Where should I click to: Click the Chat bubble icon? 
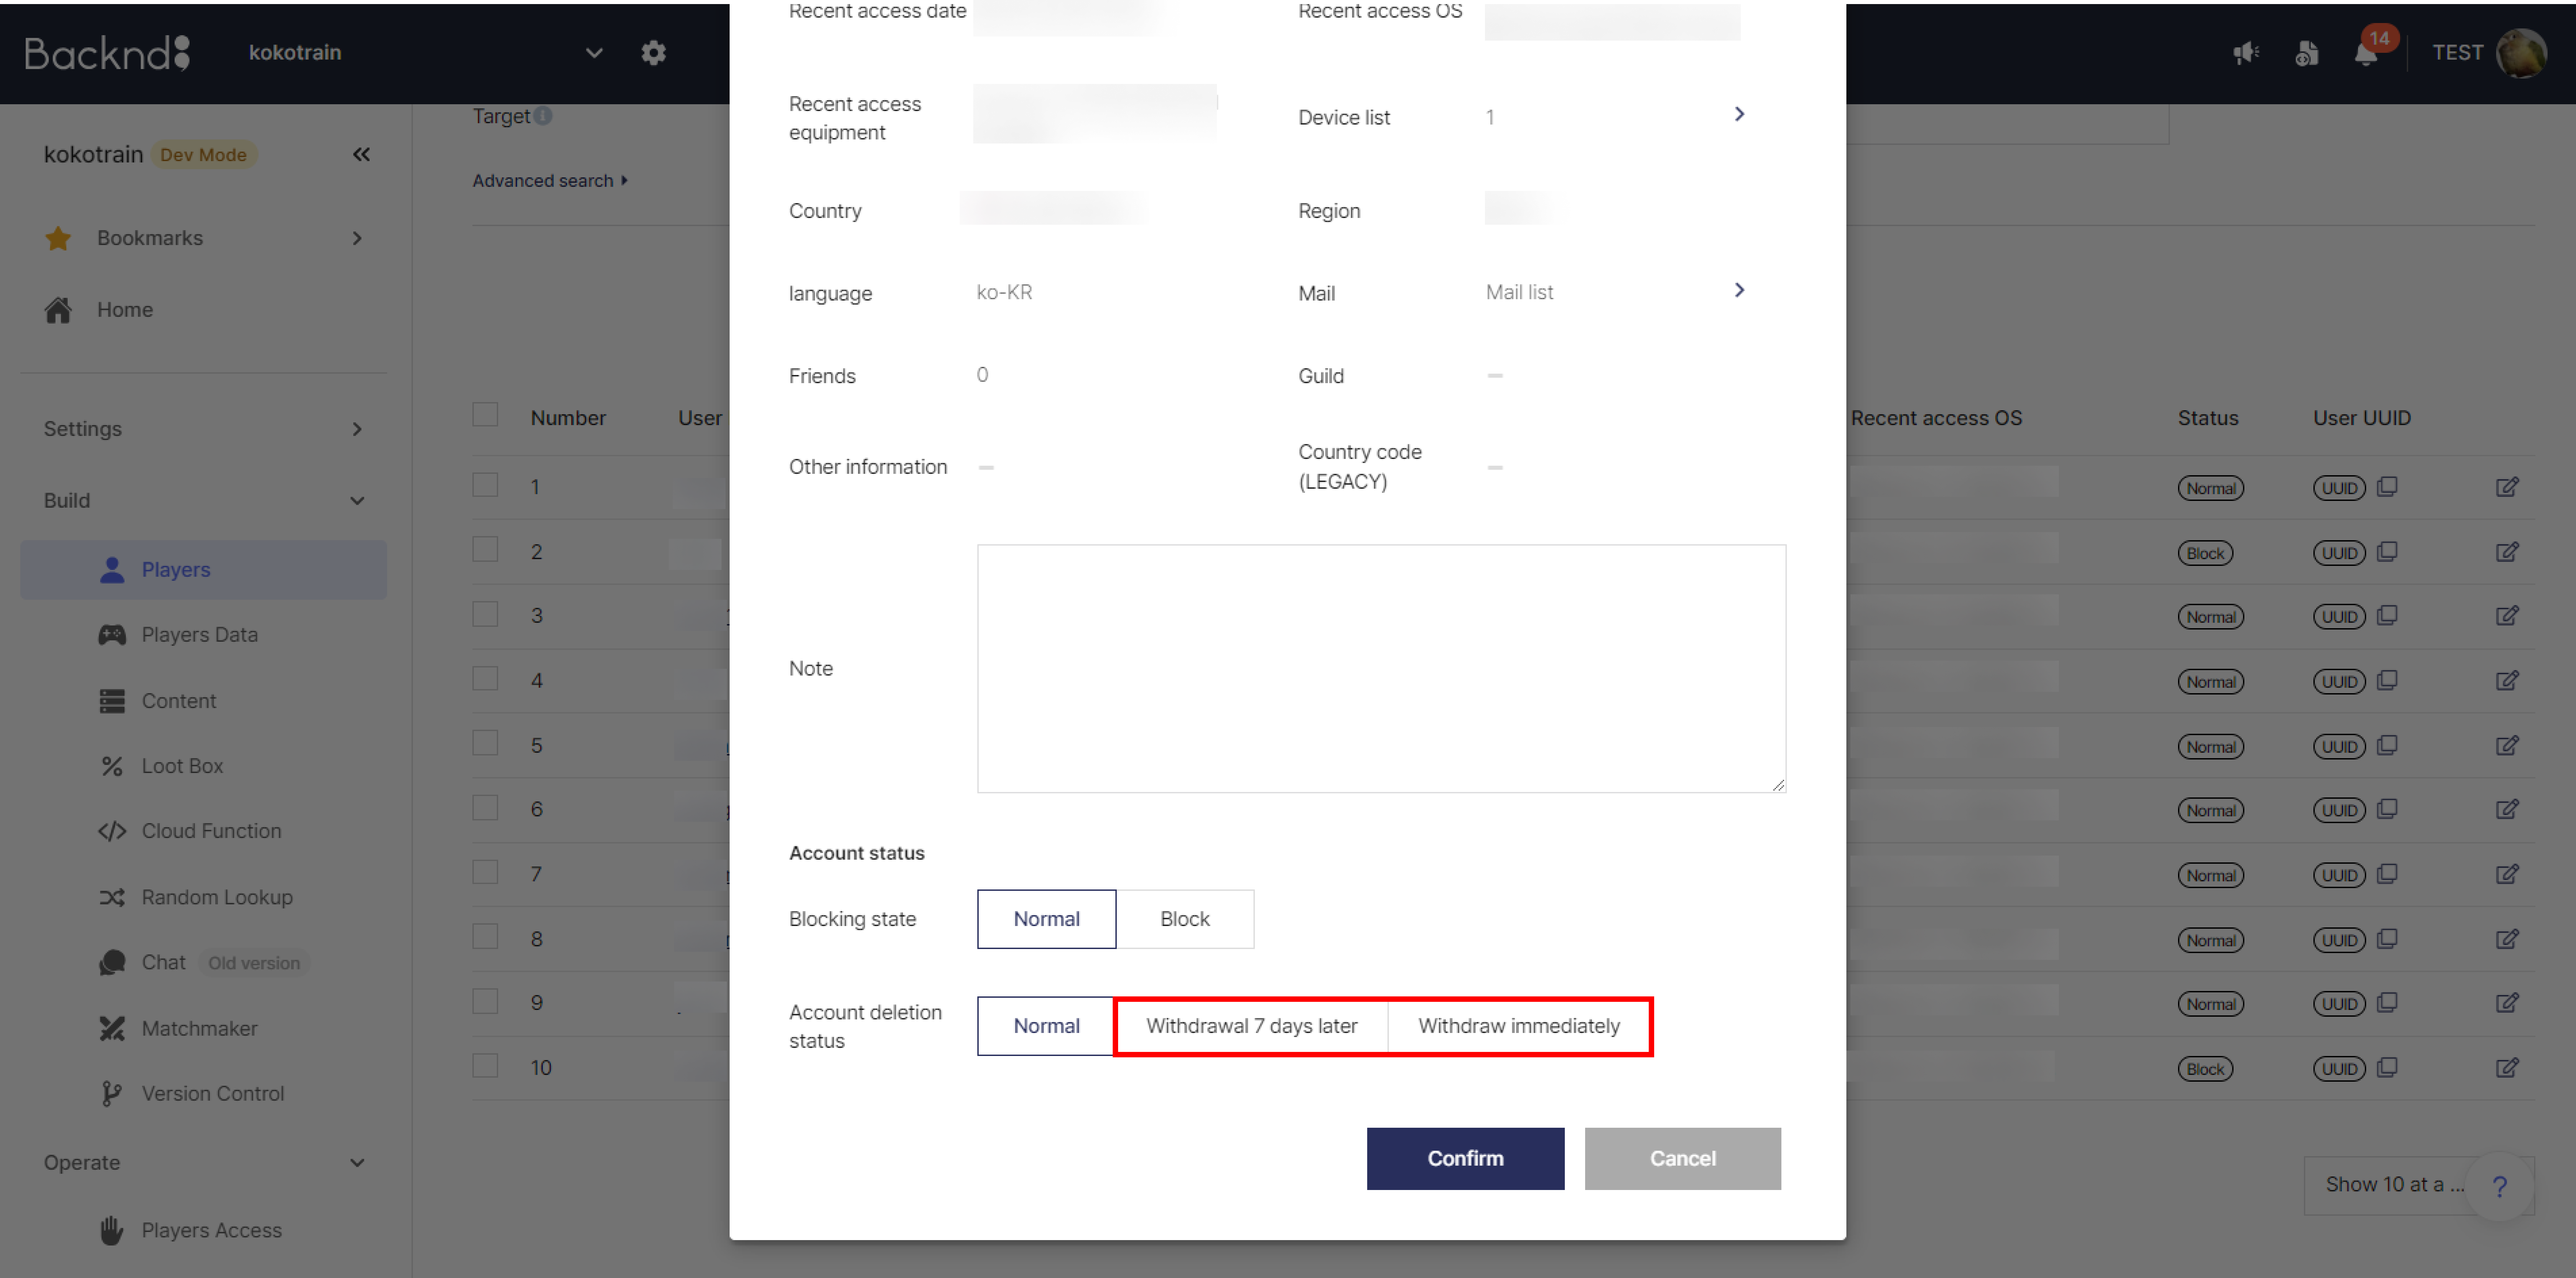coord(112,962)
